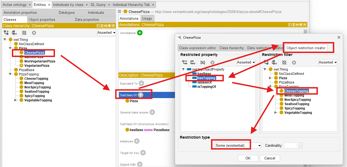Select NoClassDefined in Restriction filler tree
Image resolution: width=347 pixels, height=167 pixels.
click(291, 74)
